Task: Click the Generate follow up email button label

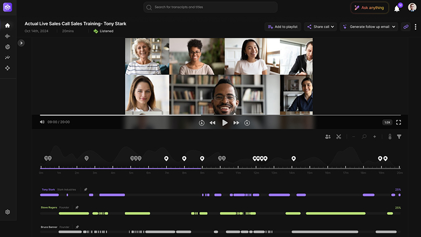Action: point(369,27)
